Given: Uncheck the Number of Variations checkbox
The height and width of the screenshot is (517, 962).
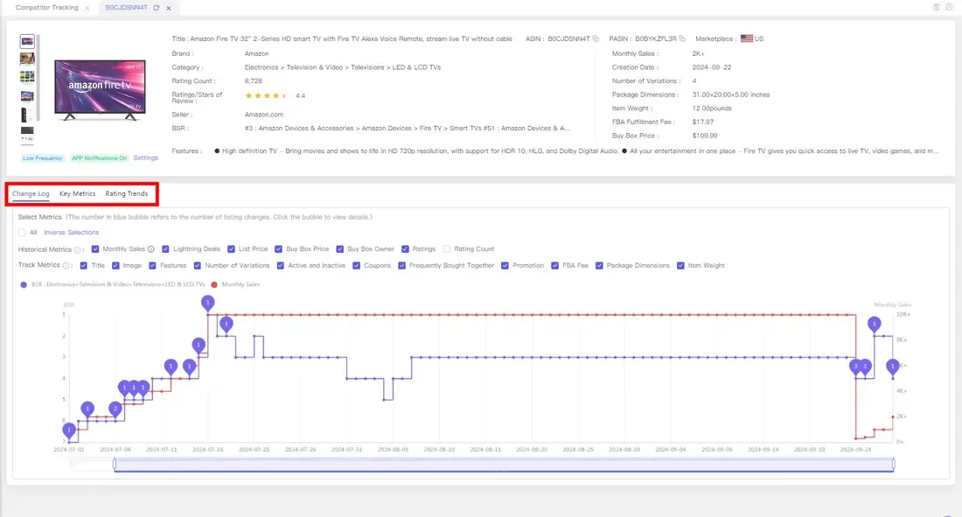Looking at the screenshot, I should [198, 266].
